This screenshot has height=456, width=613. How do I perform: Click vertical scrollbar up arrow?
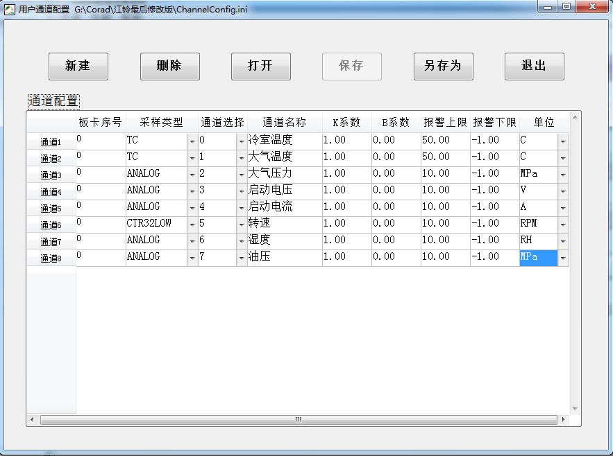pos(575,117)
